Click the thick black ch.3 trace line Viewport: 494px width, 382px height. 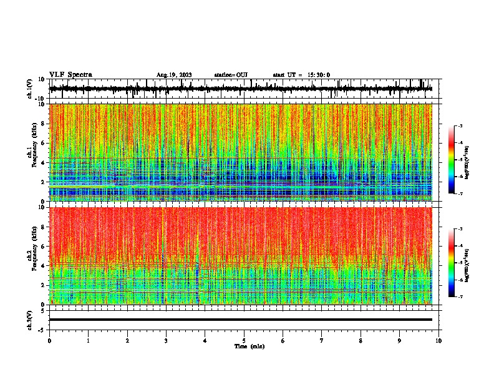pyautogui.click(x=240, y=320)
